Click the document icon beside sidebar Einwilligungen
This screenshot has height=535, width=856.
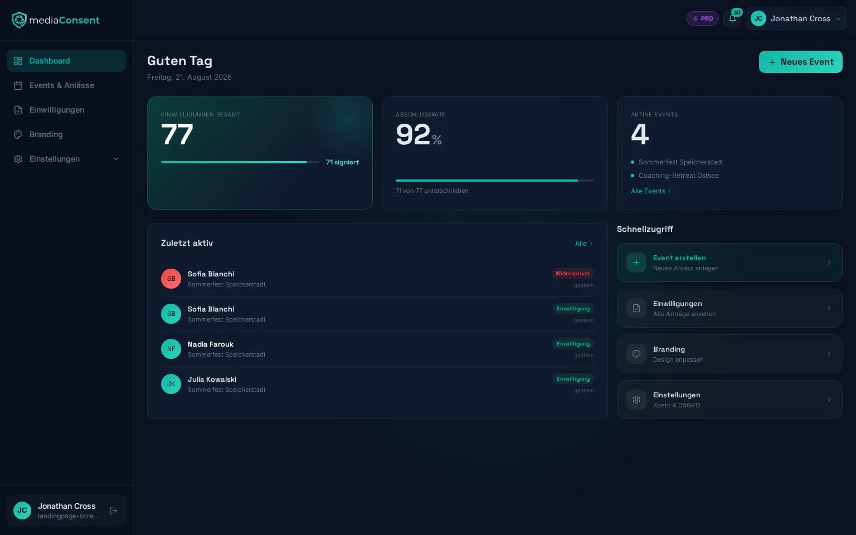[18, 110]
